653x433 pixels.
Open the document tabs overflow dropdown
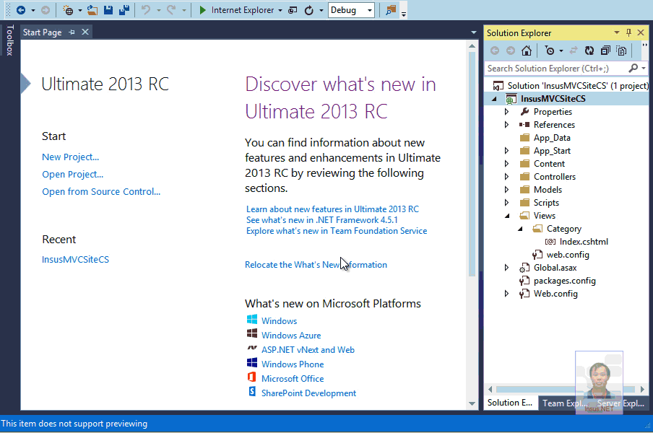474,32
